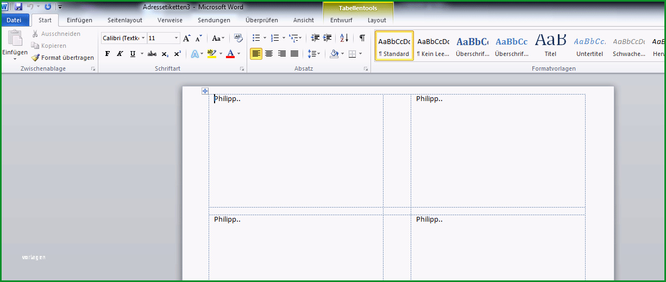This screenshot has width=666, height=282.
Task: Decrease font size with the shrink font icon
Action: 199,38
